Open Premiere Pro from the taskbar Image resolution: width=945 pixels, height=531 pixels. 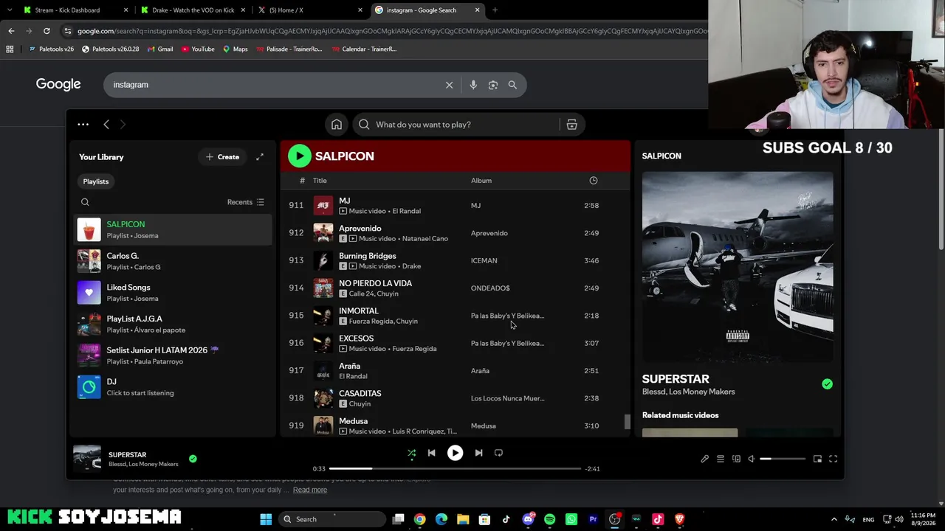tap(593, 519)
